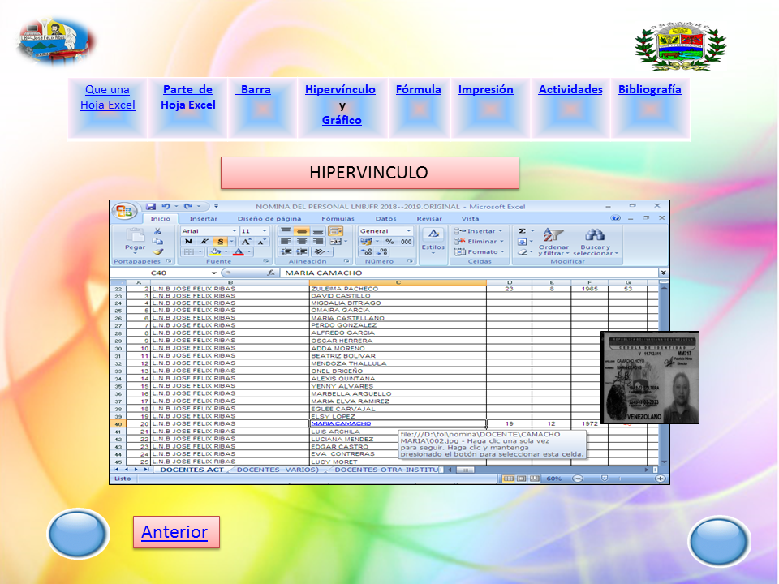This screenshot has width=779, height=584.
Task: Open the Insertar ribbon tab
Action: point(203,218)
